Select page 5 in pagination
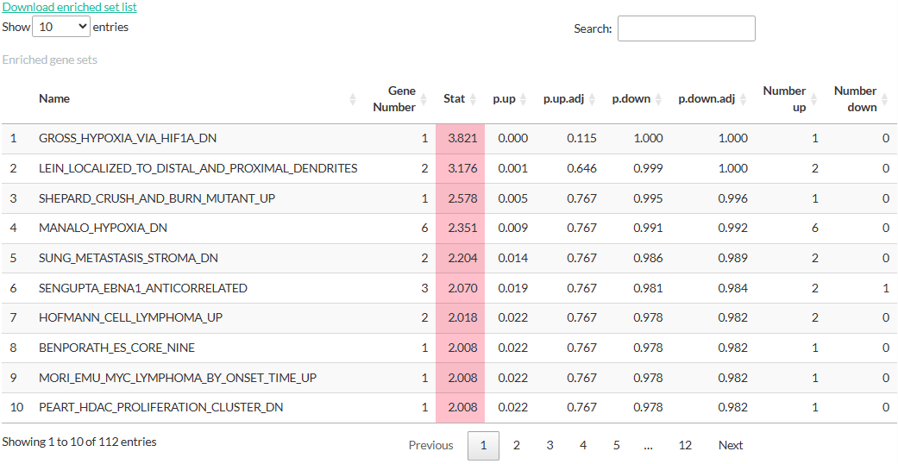 [x=616, y=445]
